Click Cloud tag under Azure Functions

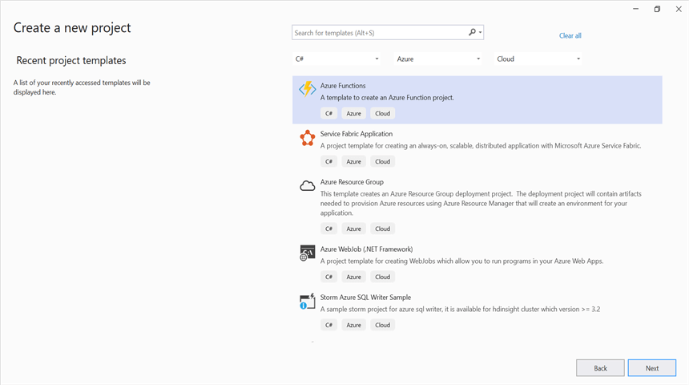(382, 114)
